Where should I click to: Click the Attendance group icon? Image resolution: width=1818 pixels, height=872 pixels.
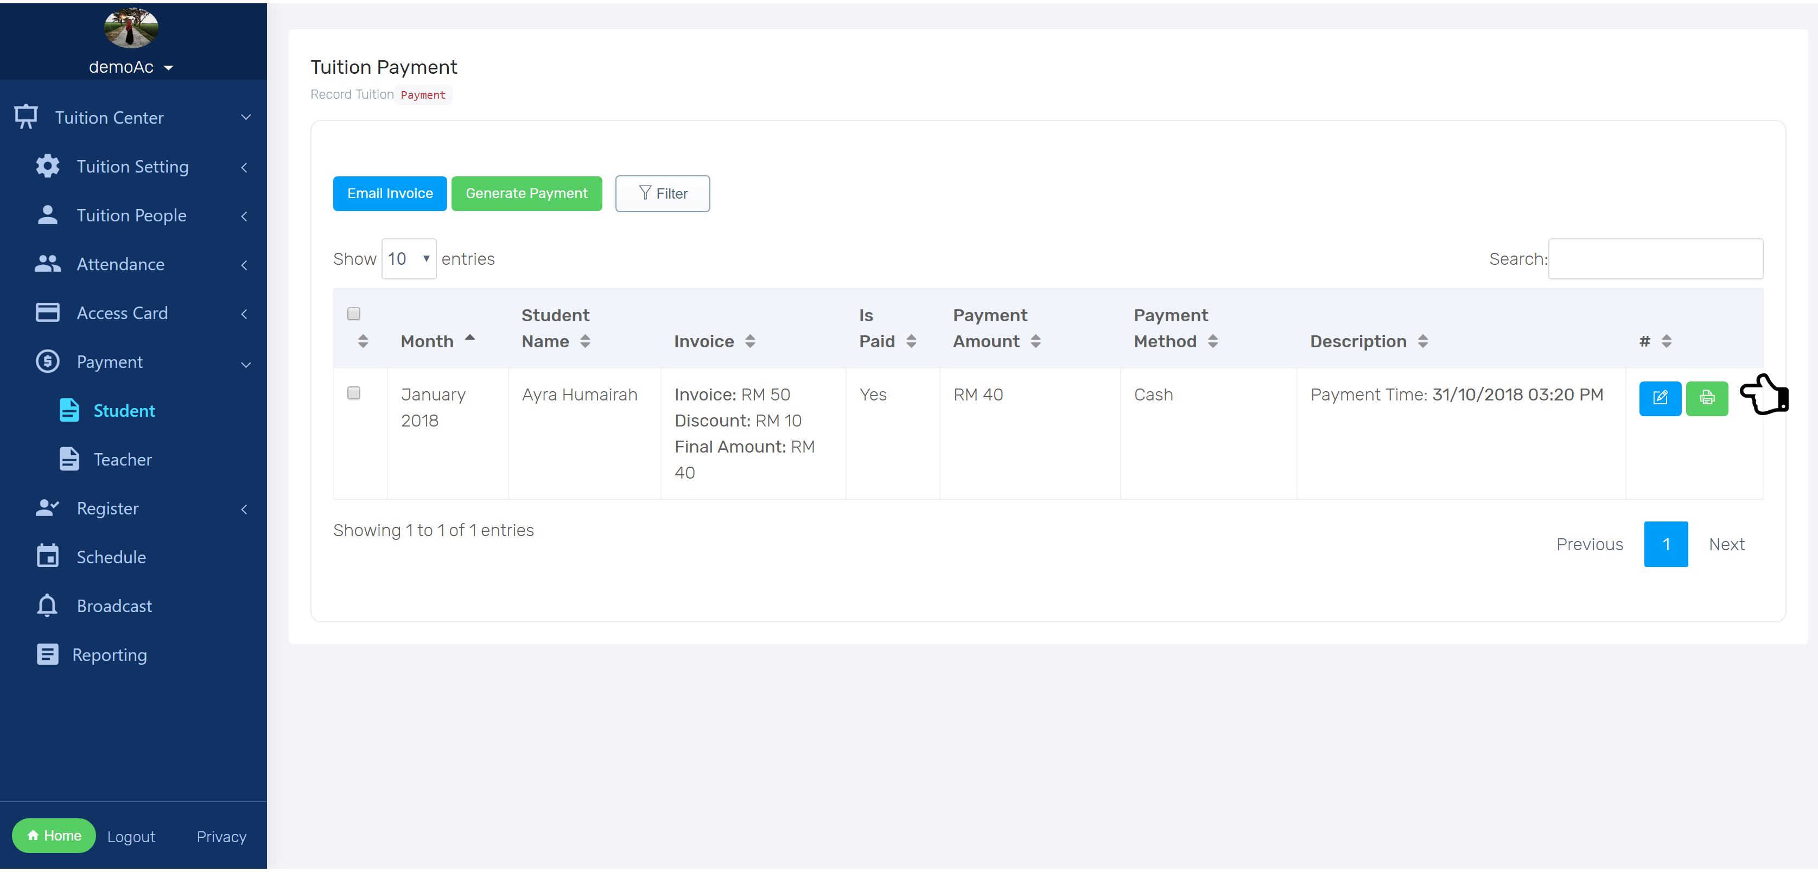[47, 264]
